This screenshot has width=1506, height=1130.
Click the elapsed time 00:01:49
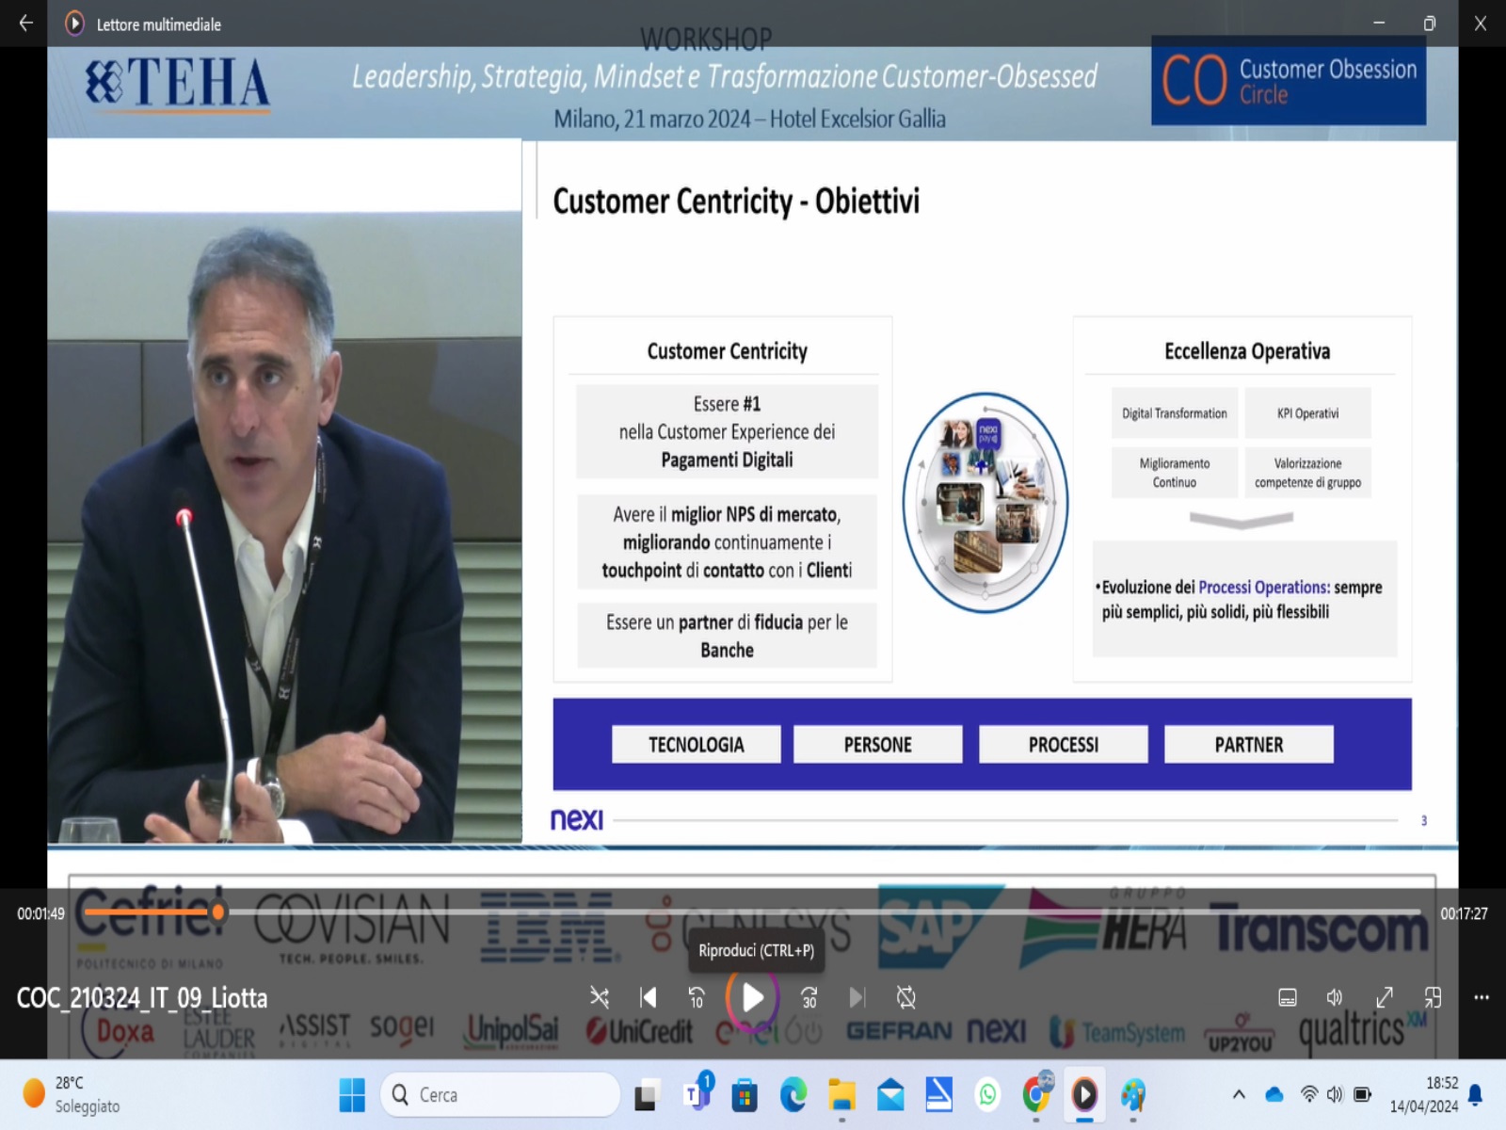click(x=40, y=913)
